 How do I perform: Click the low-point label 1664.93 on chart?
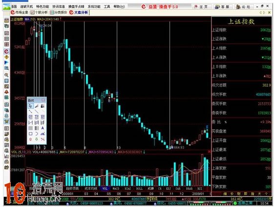coord(178,147)
